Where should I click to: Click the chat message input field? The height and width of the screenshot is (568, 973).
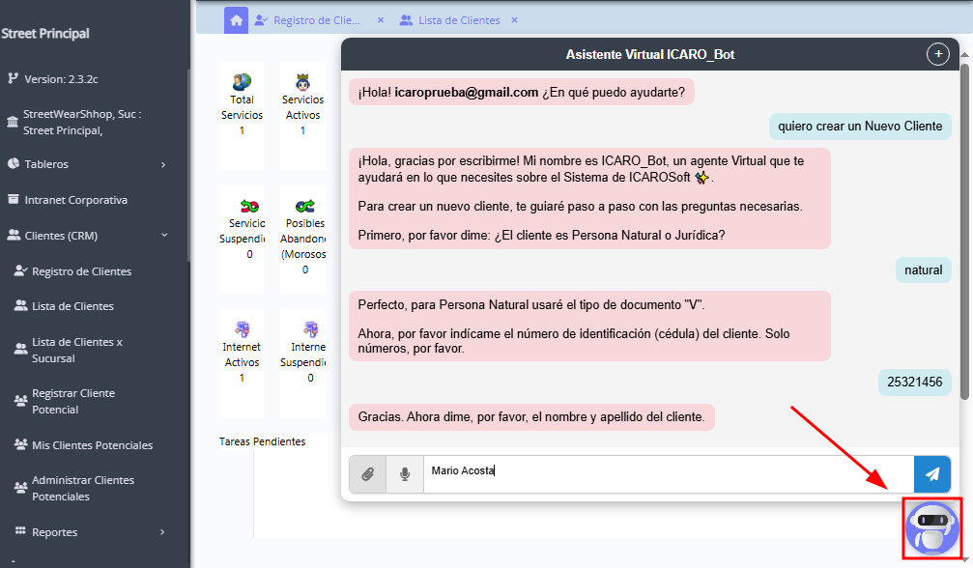coord(667,474)
